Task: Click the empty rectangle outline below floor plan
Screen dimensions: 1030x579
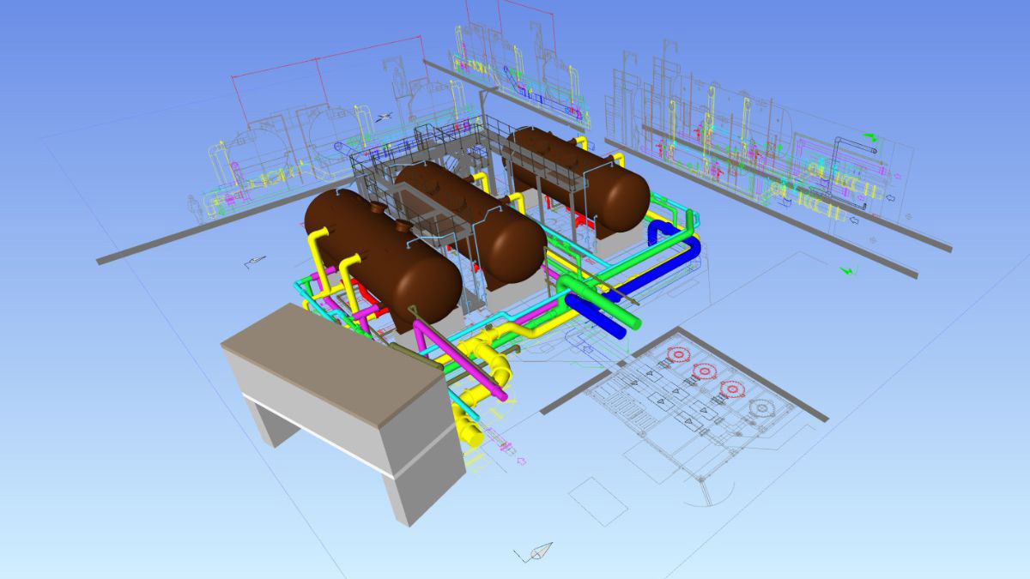Action: point(597,501)
